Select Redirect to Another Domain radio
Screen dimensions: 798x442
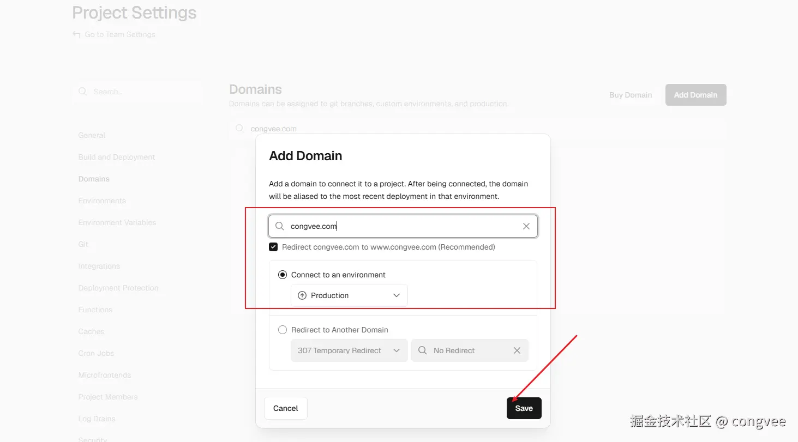click(283, 330)
